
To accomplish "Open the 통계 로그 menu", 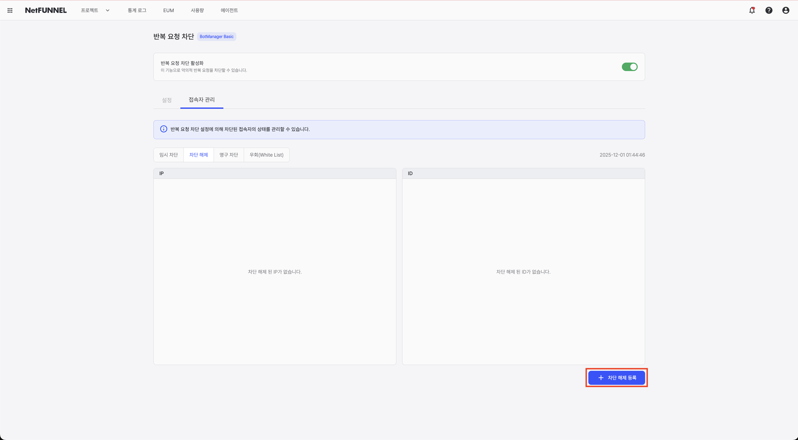I will 137,10.
